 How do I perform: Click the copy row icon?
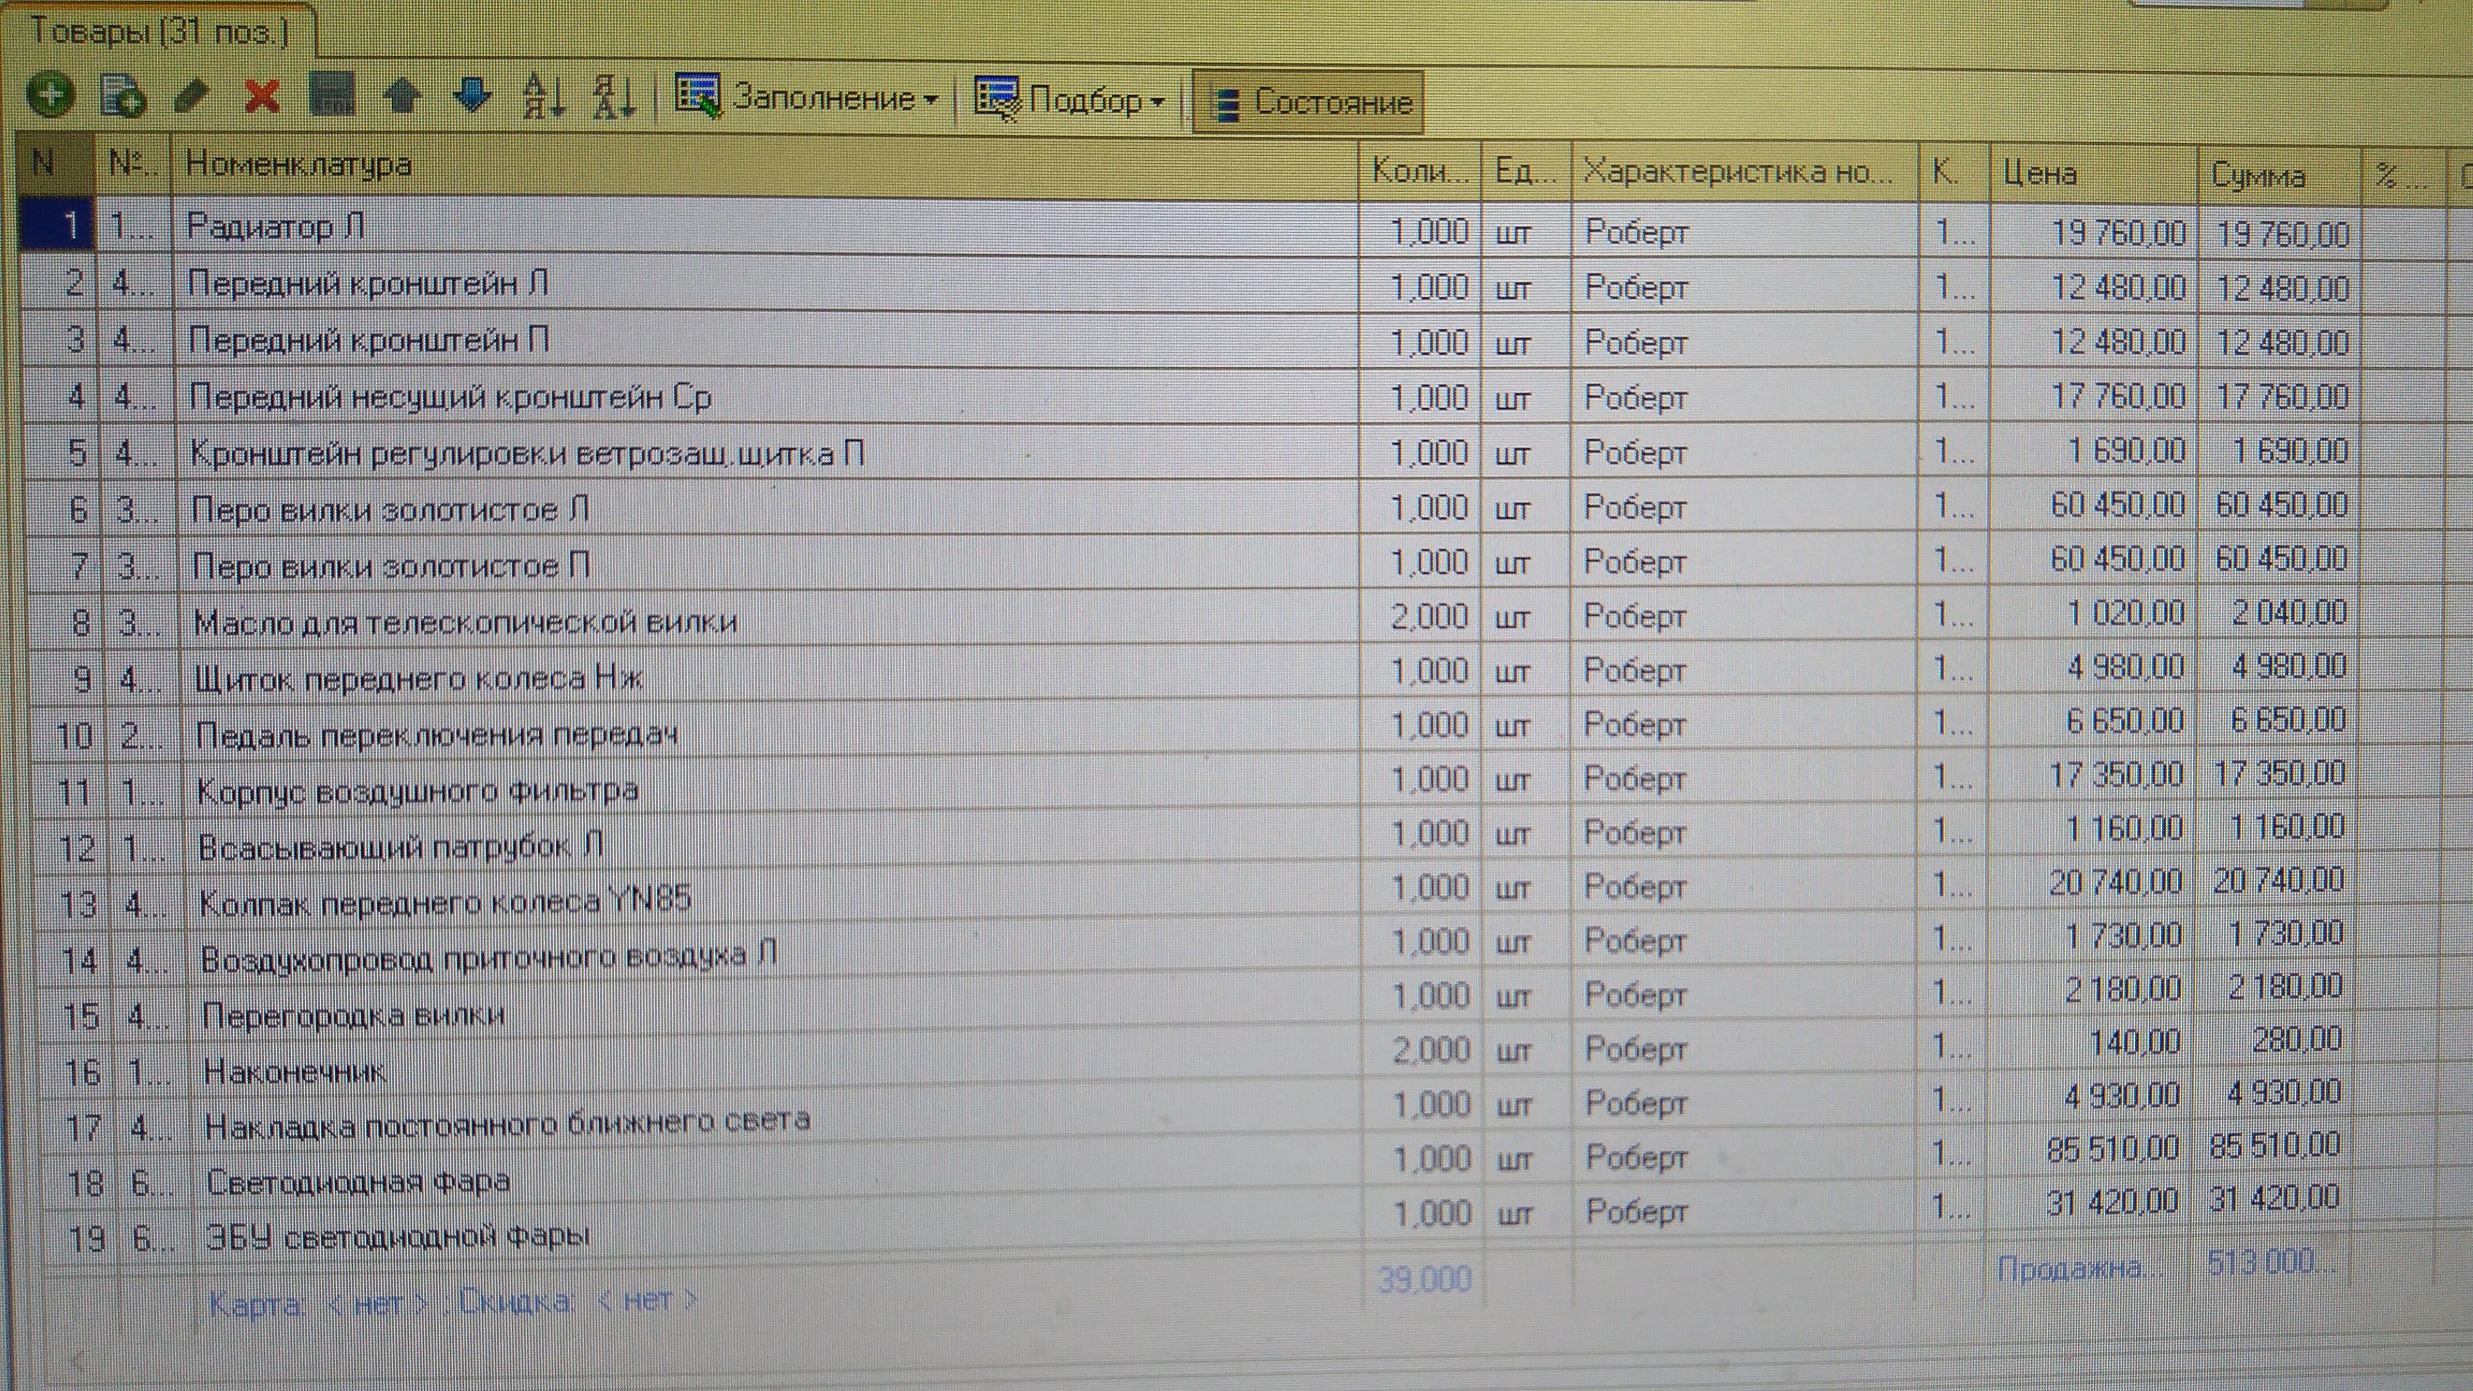tap(123, 96)
